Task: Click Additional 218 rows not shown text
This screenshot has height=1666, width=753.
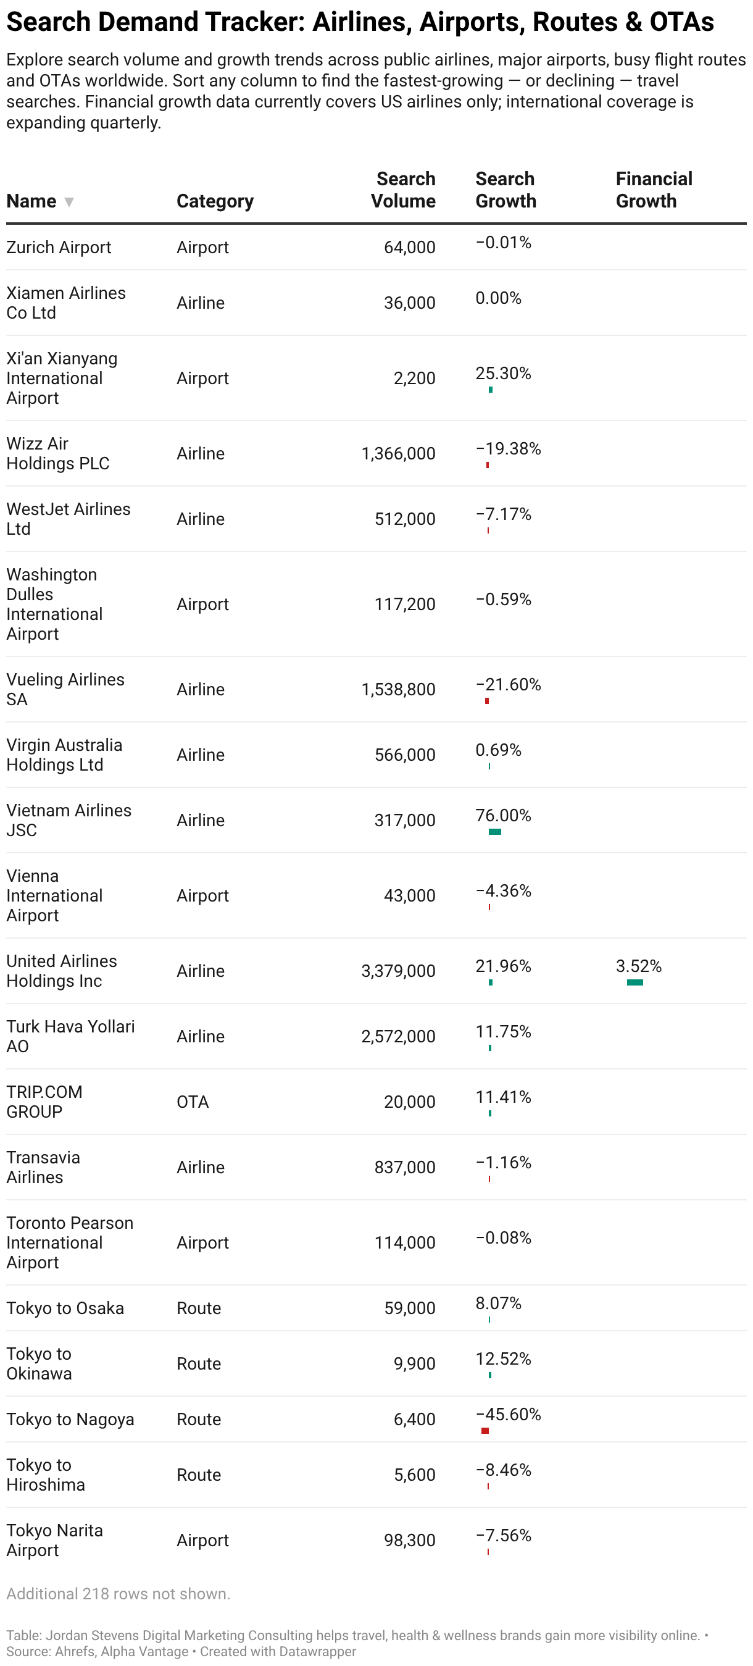Action: [x=119, y=1594]
